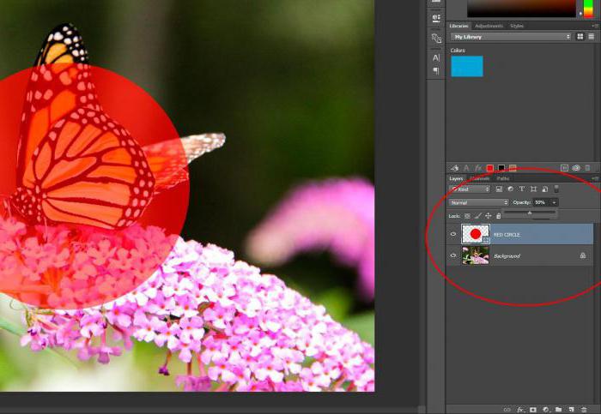
Task: Open the My Library dropdown
Action: pos(511,37)
